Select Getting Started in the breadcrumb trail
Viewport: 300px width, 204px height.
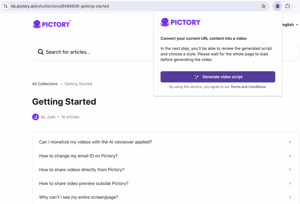click(78, 84)
